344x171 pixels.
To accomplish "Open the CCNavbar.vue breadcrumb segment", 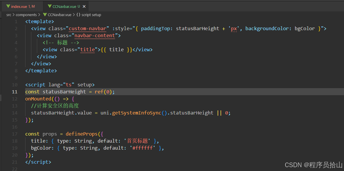I will (x=59, y=15).
